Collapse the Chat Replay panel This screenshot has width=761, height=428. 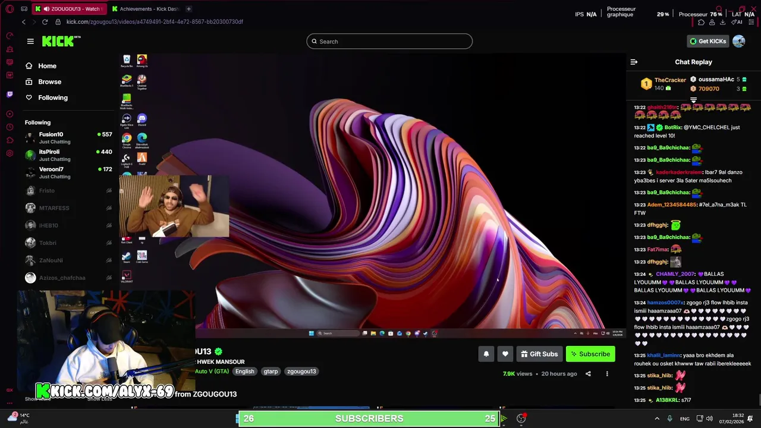[634, 62]
